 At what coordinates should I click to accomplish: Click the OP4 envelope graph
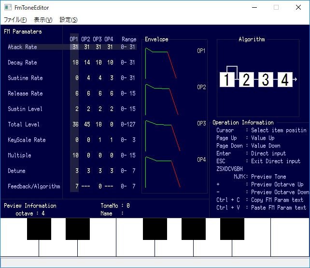point(163,172)
